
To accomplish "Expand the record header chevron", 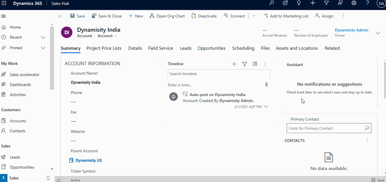I will click(378, 33).
